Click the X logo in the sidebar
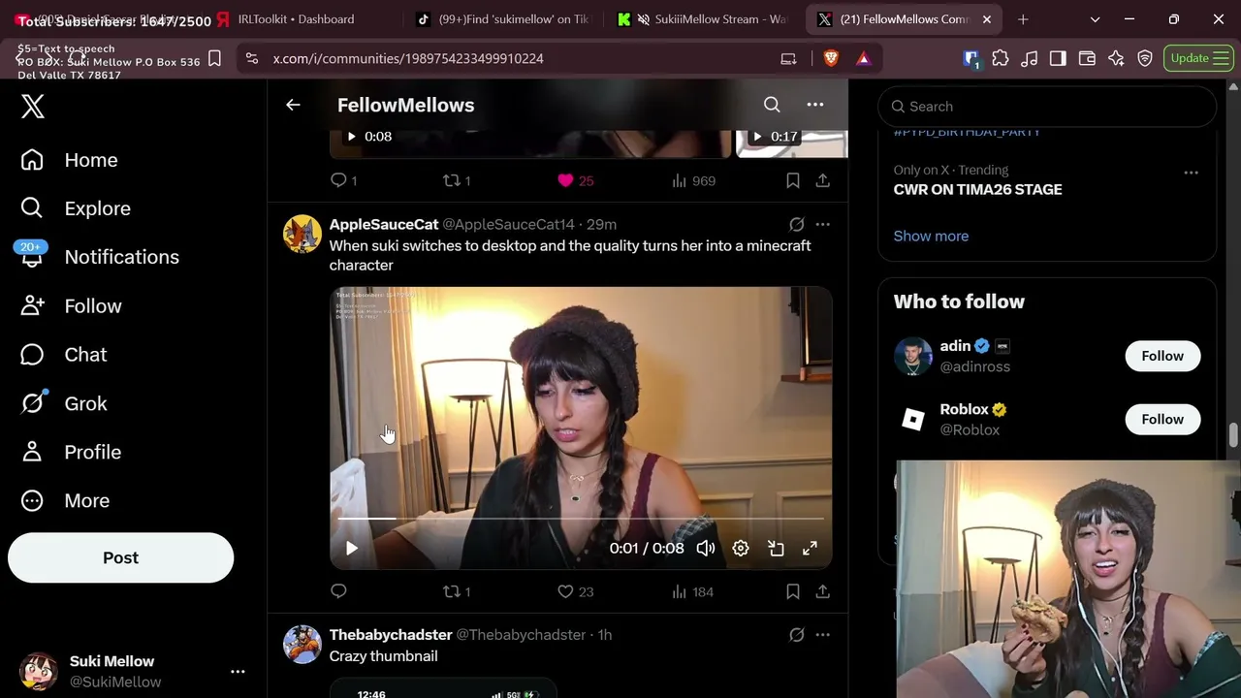Image resolution: width=1241 pixels, height=698 pixels. (33, 106)
